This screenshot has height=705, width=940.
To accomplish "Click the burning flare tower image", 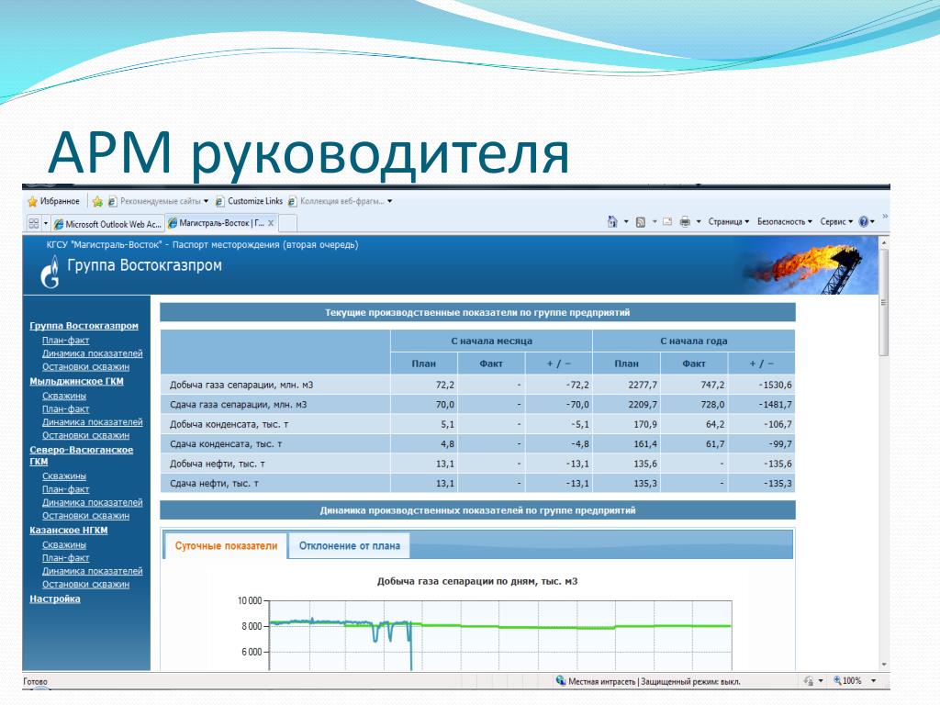I will click(810, 265).
